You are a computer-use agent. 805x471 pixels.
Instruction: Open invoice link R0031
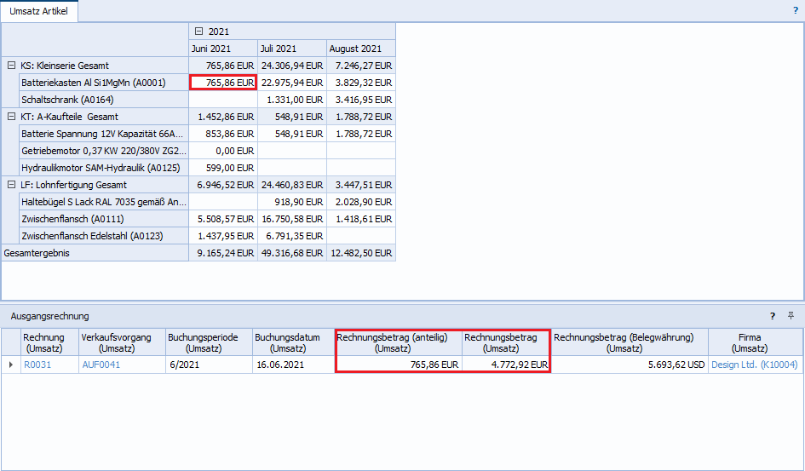37,365
